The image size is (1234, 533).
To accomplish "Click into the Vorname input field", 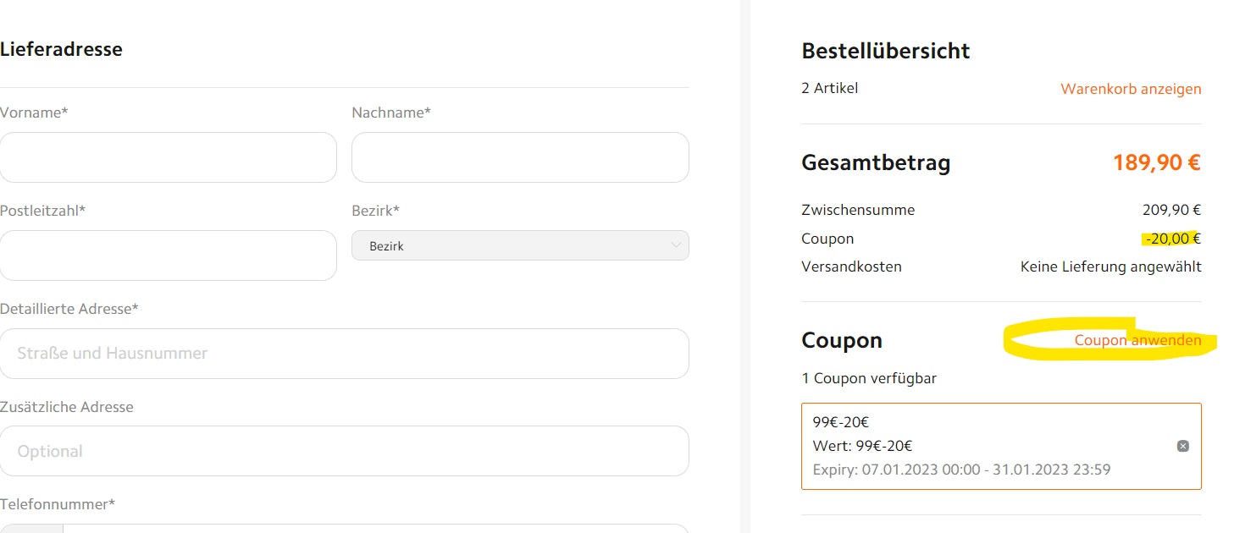I will 168,157.
